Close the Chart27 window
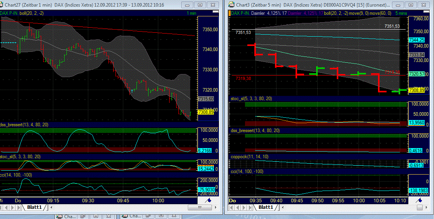Image resolution: width=434 pixels, height=219 pixels. (x=213, y=5)
